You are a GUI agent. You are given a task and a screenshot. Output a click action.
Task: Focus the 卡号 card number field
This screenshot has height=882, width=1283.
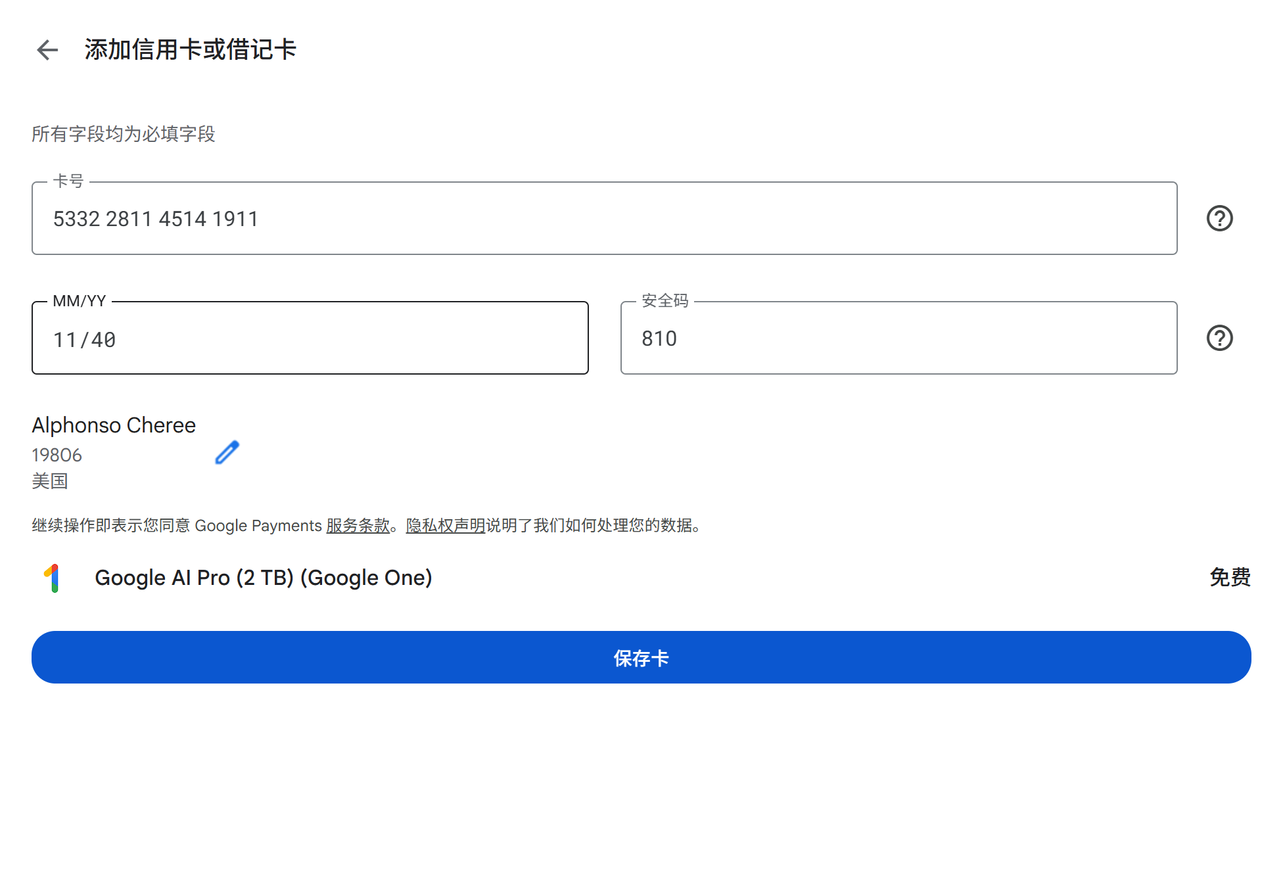pyautogui.click(x=603, y=218)
